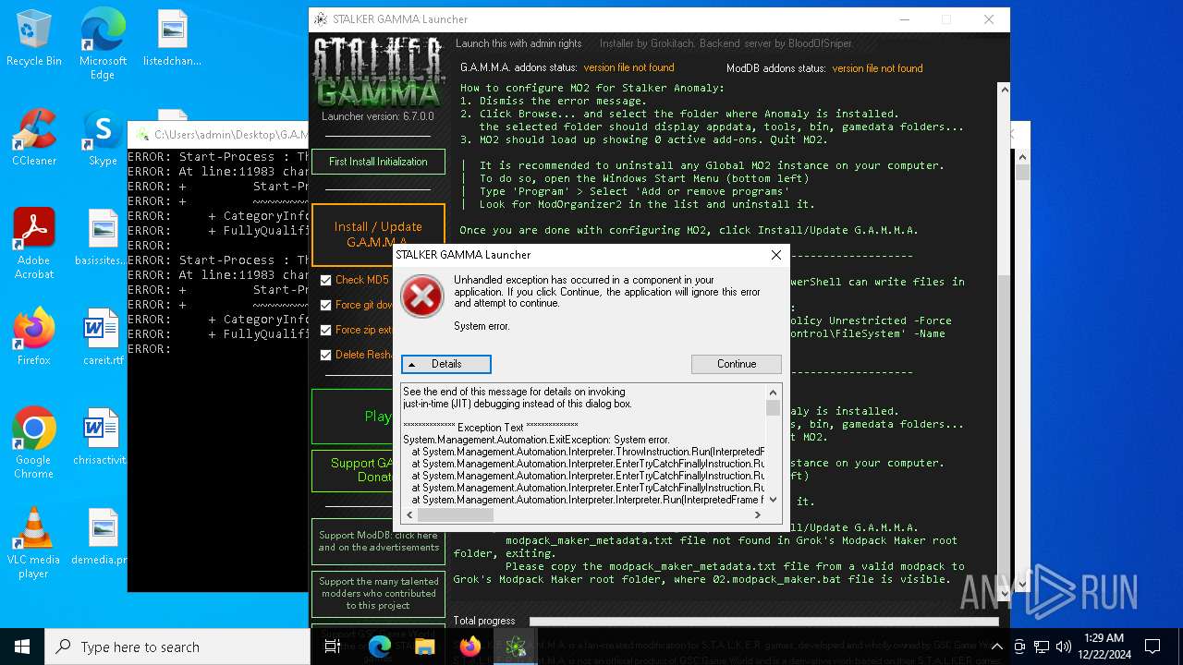Screen dimensions: 1183x665
Task: Click Support the many talented modders button
Action: tap(378, 594)
